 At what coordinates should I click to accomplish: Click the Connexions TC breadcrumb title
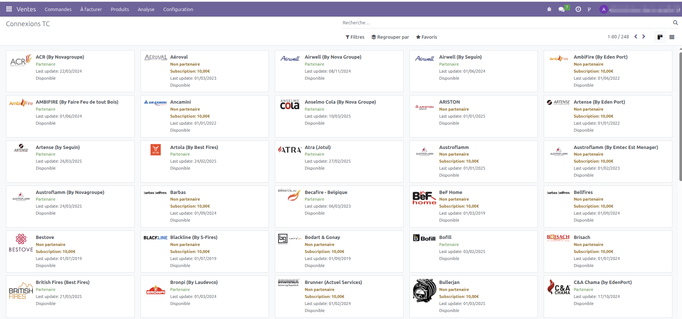(x=28, y=24)
